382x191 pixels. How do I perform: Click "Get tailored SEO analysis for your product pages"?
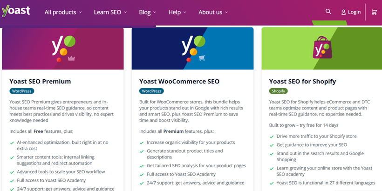[197, 166]
